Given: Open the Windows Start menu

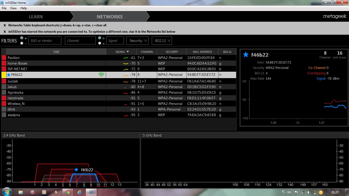Looking at the screenshot, I should 6,192.
